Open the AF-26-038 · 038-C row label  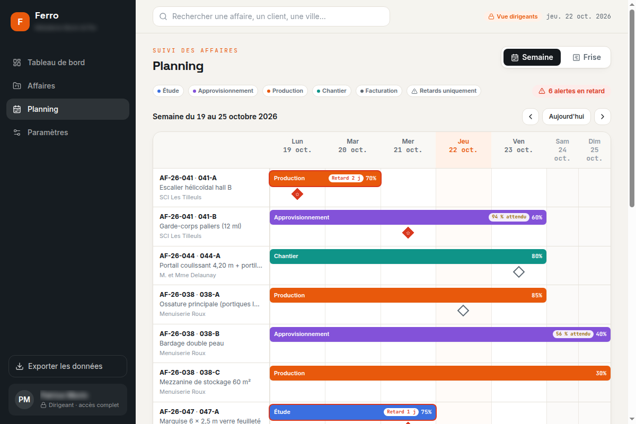point(211,382)
